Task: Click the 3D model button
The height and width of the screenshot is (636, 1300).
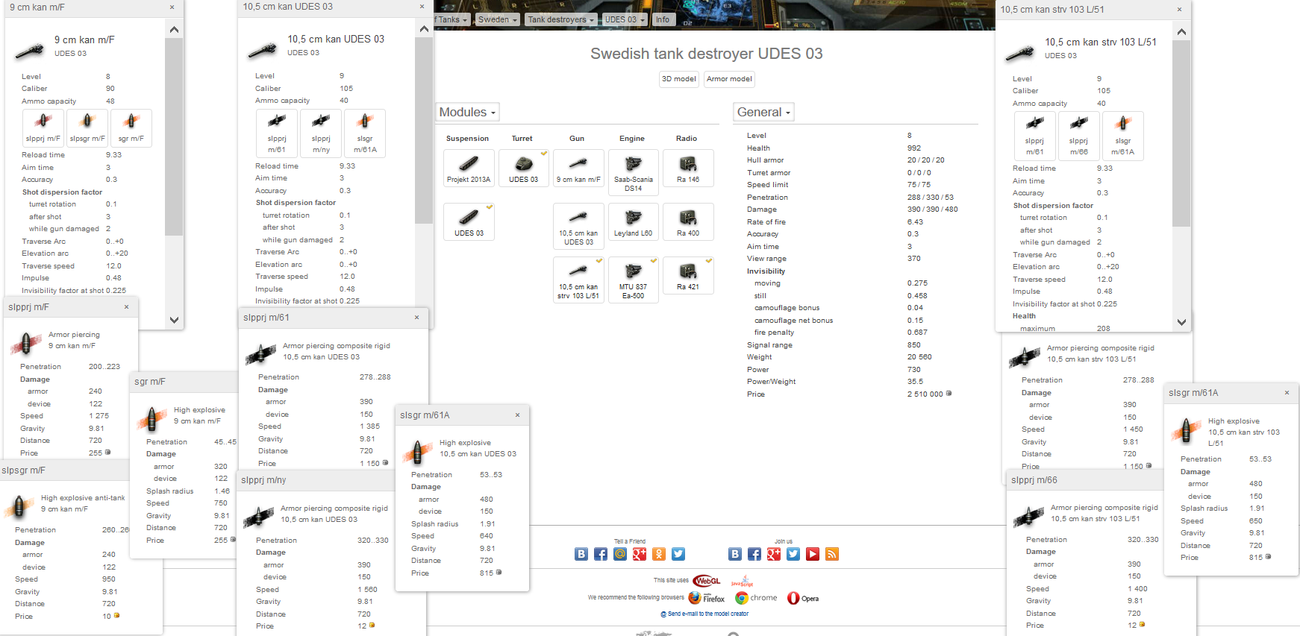Action: pos(678,79)
